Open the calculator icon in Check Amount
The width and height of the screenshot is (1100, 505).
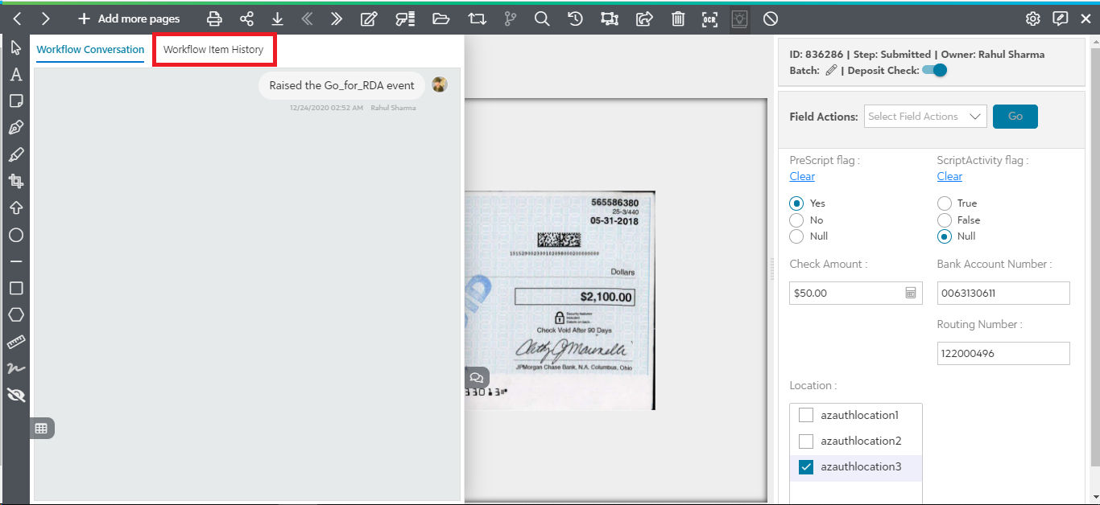911,294
